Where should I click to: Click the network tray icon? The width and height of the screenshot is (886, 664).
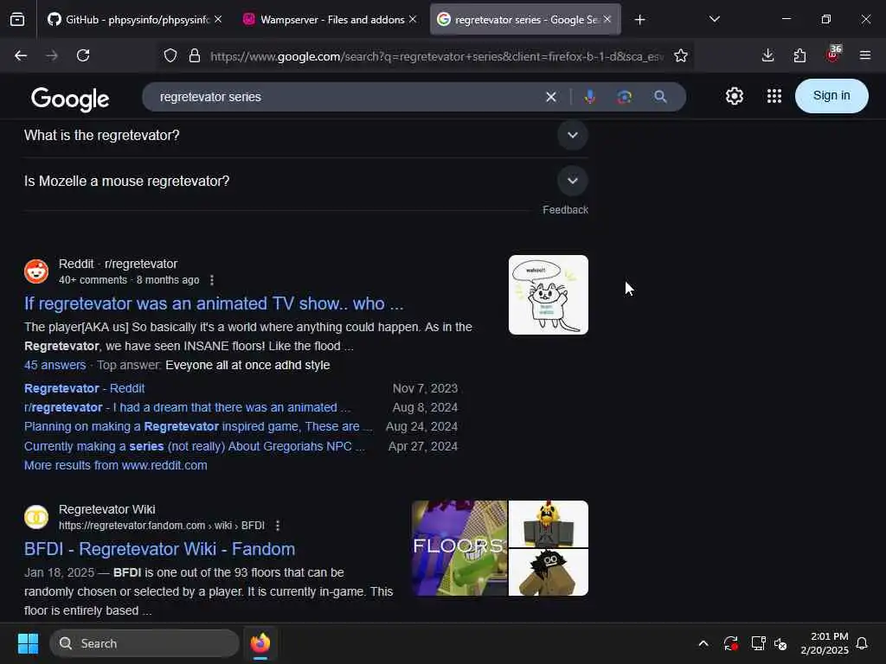[758, 643]
